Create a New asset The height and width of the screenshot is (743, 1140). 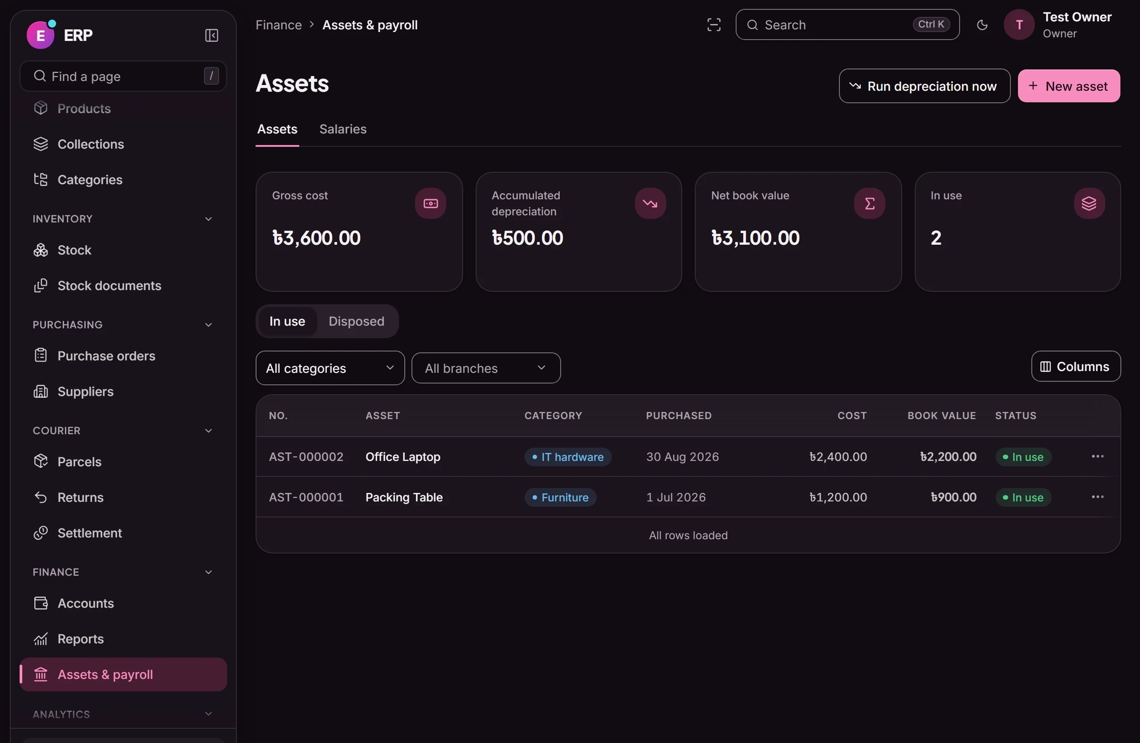pyautogui.click(x=1069, y=86)
